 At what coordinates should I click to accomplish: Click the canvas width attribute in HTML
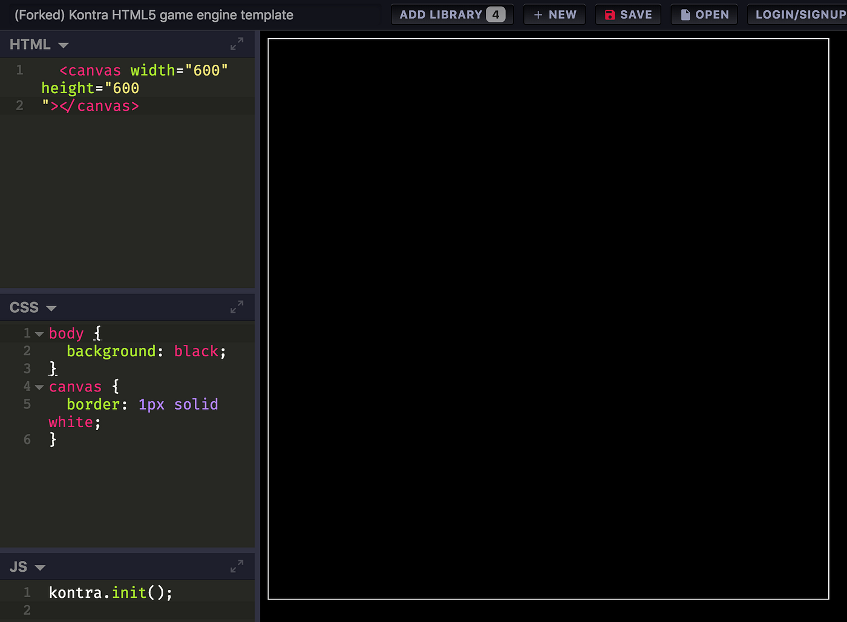(x=179, y=70)
